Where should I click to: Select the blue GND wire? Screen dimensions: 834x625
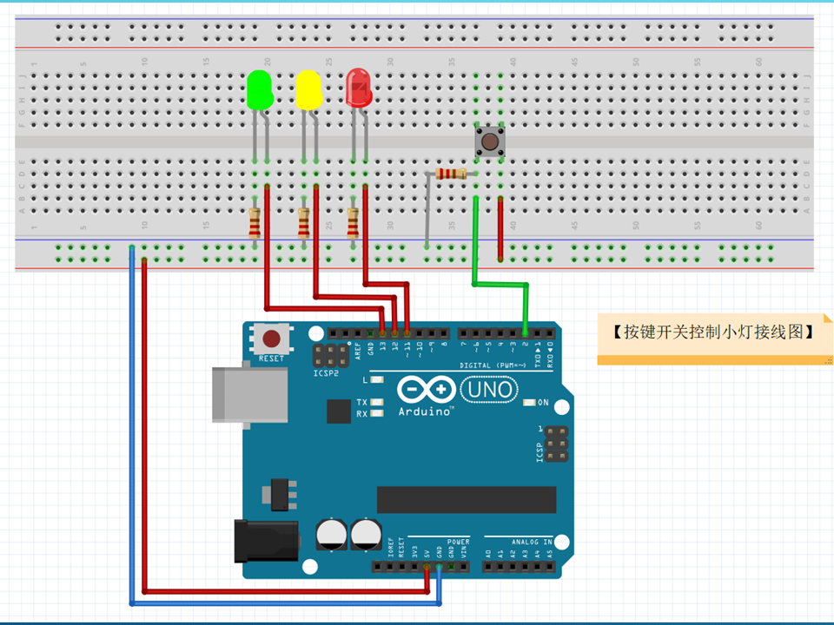(x=132, y=425)
